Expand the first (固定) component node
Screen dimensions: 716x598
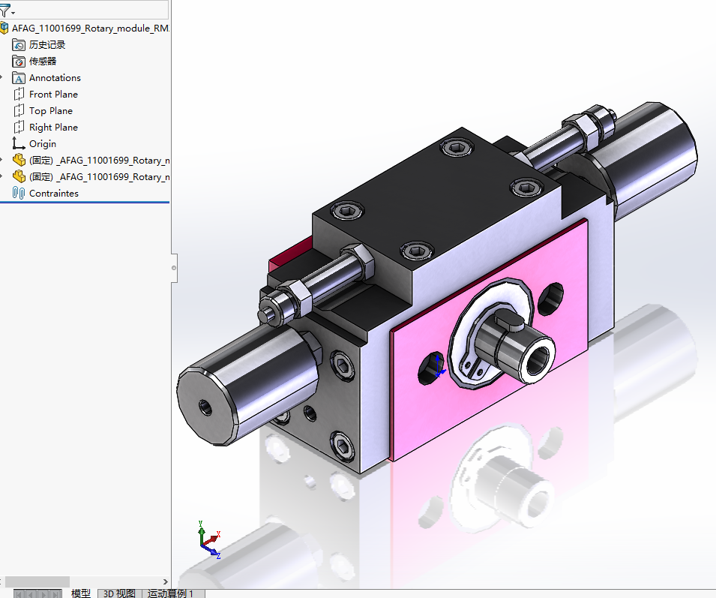1,160
